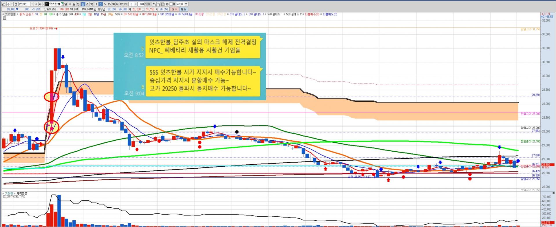Switch to the seconds 초 chart tab
The width and height of the screenshot is (556, 227).
pyautogui.click(x=87, y=4)
